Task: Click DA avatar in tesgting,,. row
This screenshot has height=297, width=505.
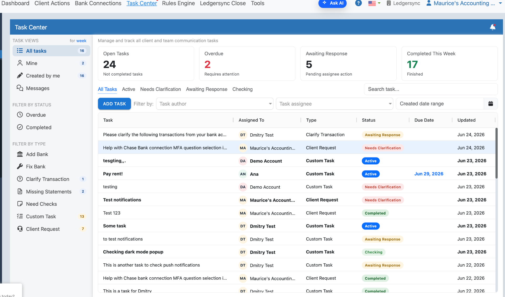Action: (243, 161)
